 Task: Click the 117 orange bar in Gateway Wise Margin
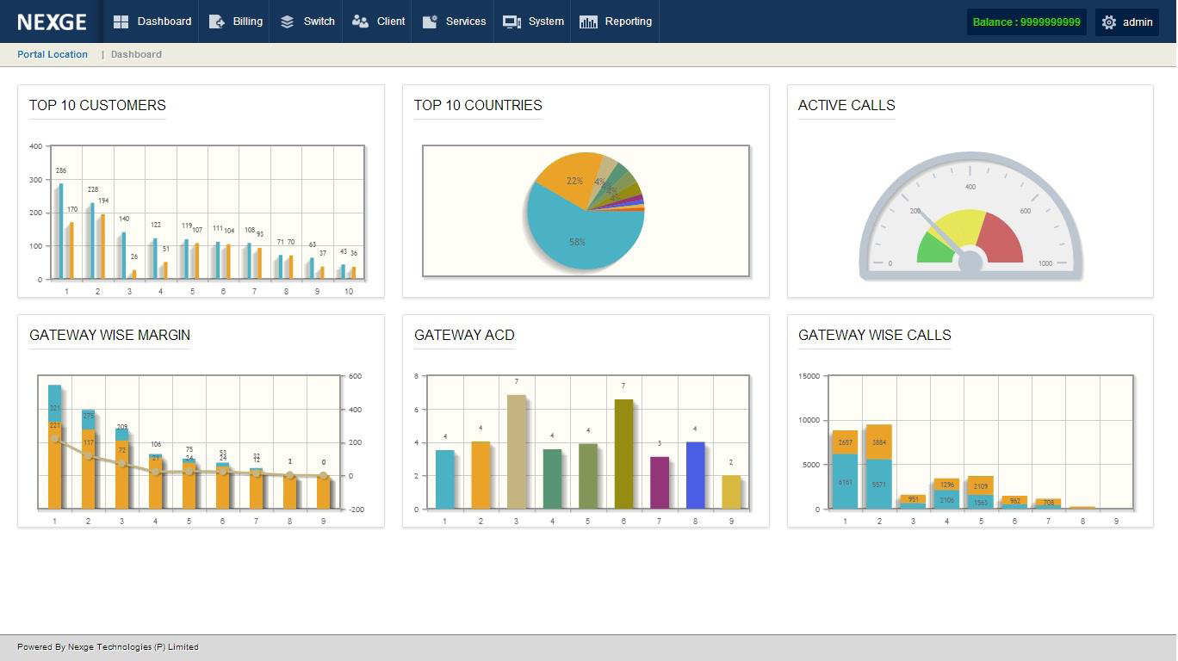[x=89, y=469]
